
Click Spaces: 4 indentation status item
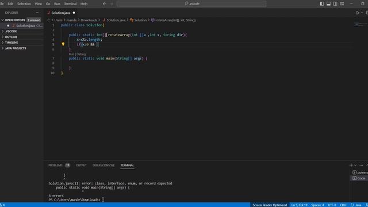coord(317,205)
